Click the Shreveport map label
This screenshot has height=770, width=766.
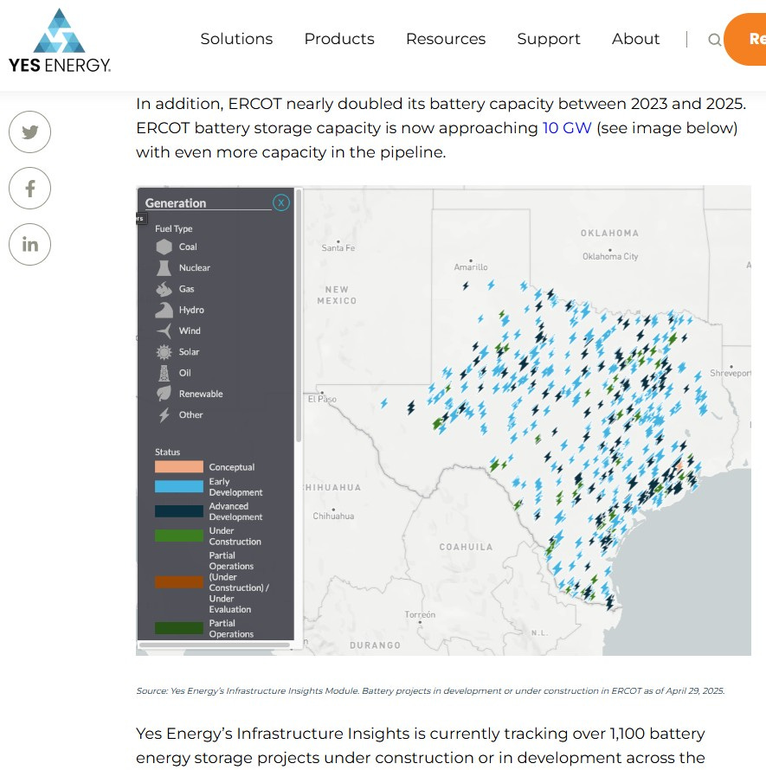[x=731, y=373]
